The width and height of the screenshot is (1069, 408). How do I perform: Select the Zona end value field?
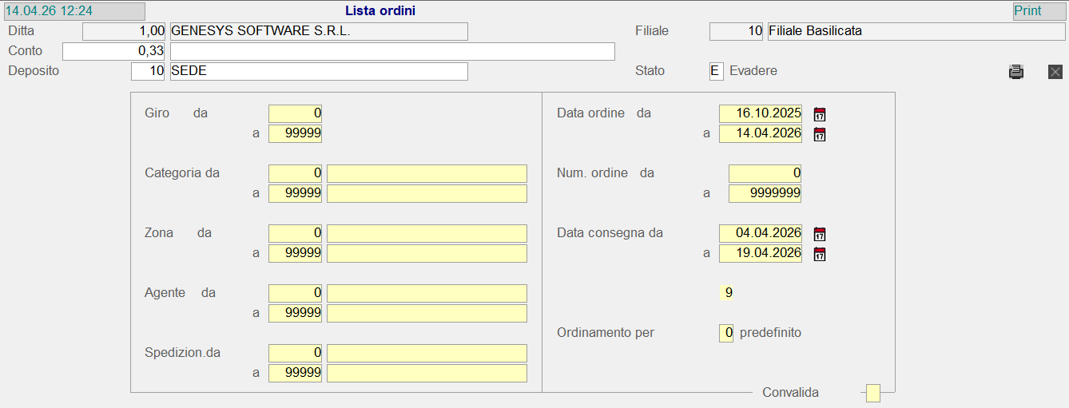click(295, 253)
